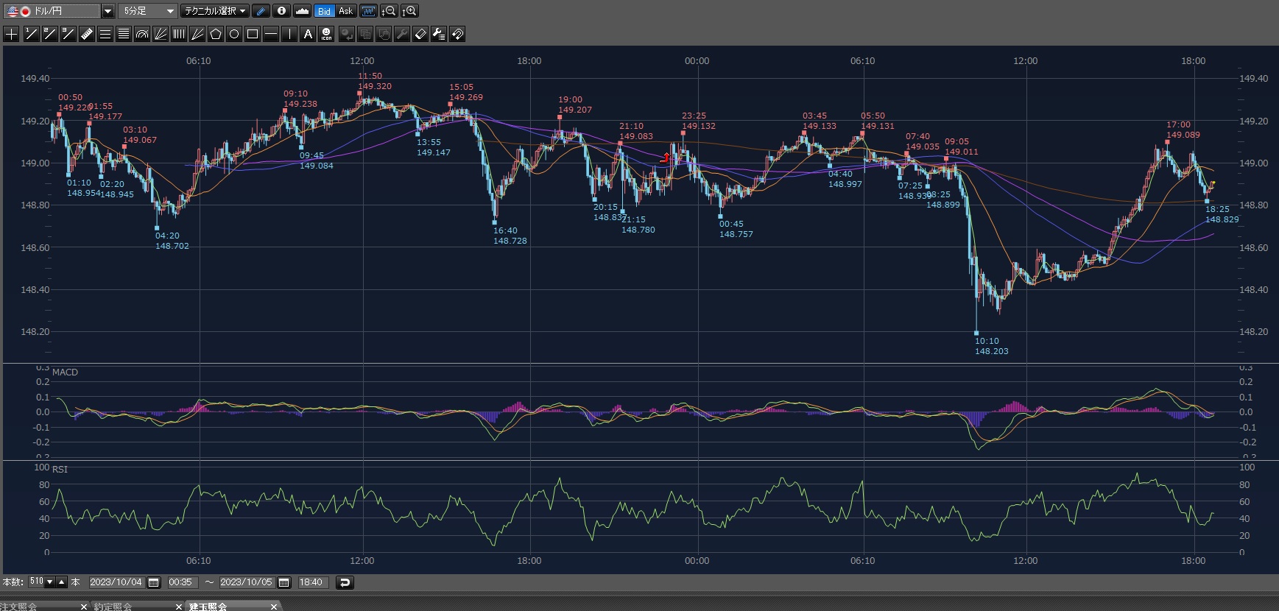The width and height of the screenshot is (1279, 611).
Task: Toggle price display to Ask
Action: [x=345, y=11]
